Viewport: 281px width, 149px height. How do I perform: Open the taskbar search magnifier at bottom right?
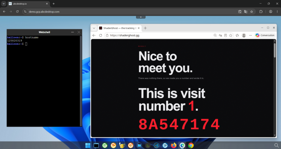[277, 145]
